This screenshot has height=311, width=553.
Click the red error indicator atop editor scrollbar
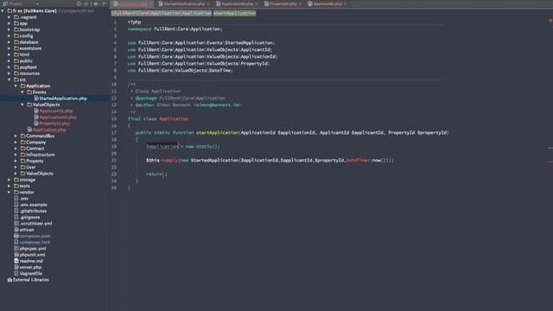(550, 21)
